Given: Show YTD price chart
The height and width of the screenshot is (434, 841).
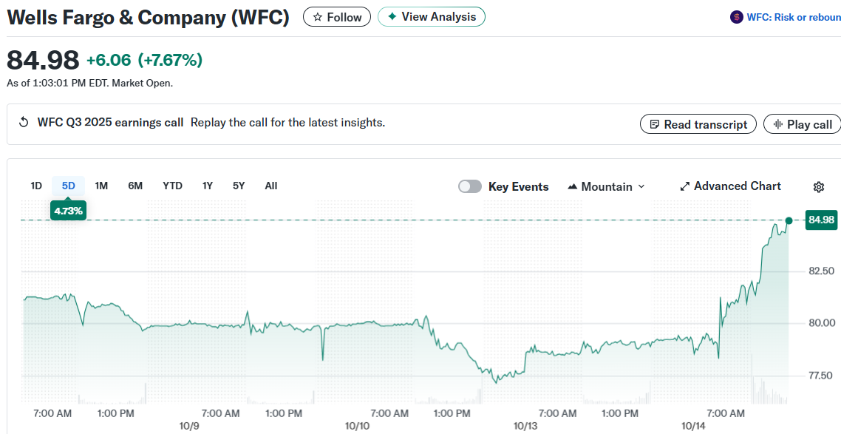Looking at the screenshot, I should (x=172, y=186).
